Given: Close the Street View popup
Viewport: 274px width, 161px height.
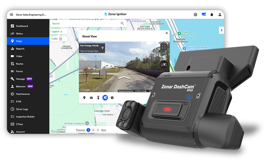Looking at the screenshot, I should point(167,33).
